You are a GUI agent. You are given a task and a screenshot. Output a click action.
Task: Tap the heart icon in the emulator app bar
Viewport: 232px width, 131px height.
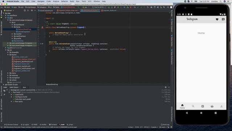217,19
